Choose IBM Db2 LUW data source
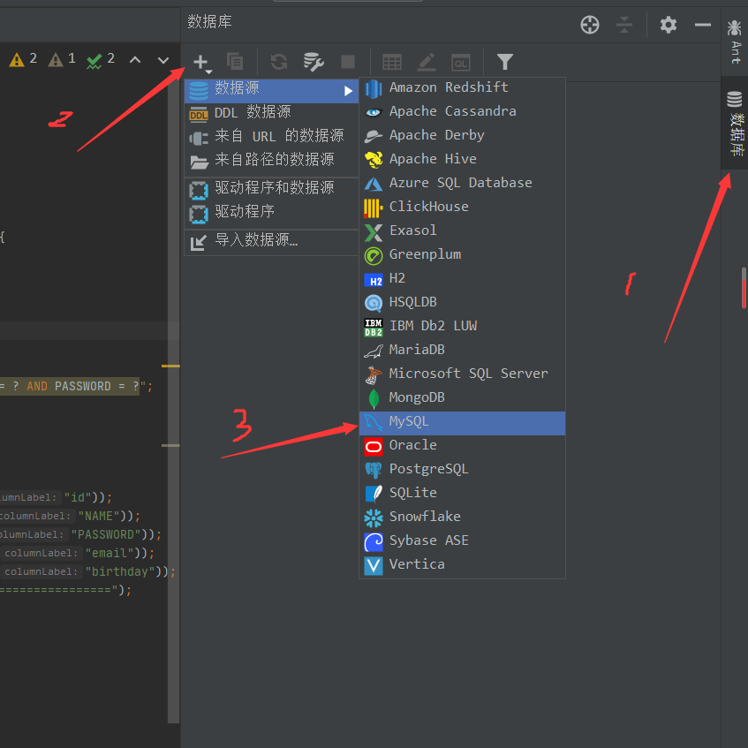 [462, 328]
